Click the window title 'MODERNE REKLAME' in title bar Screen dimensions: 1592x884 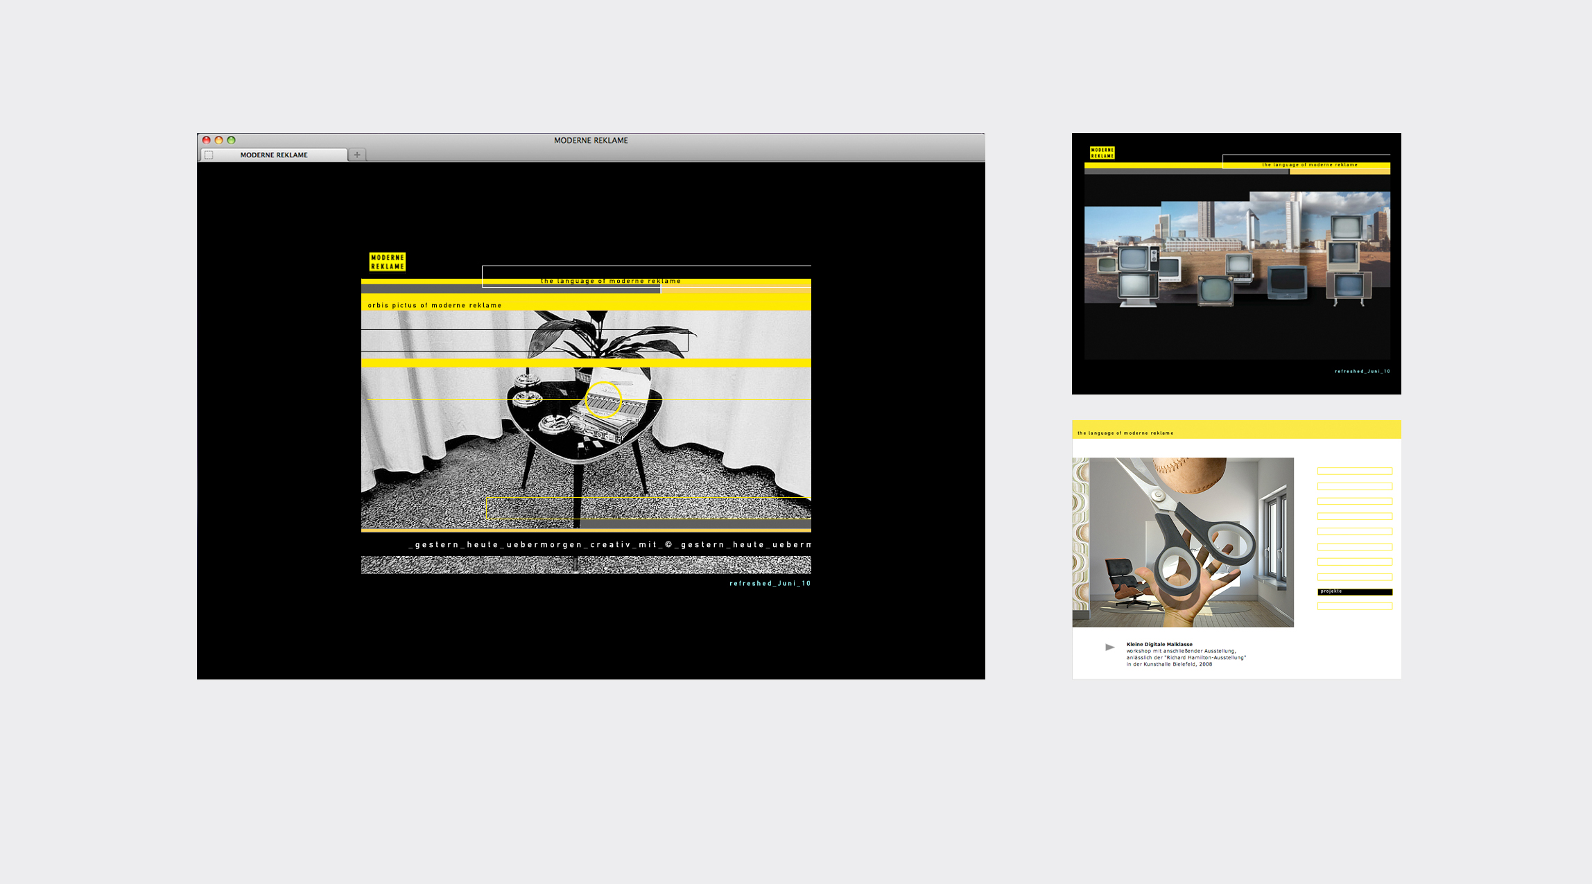click(x=591, y=140)
